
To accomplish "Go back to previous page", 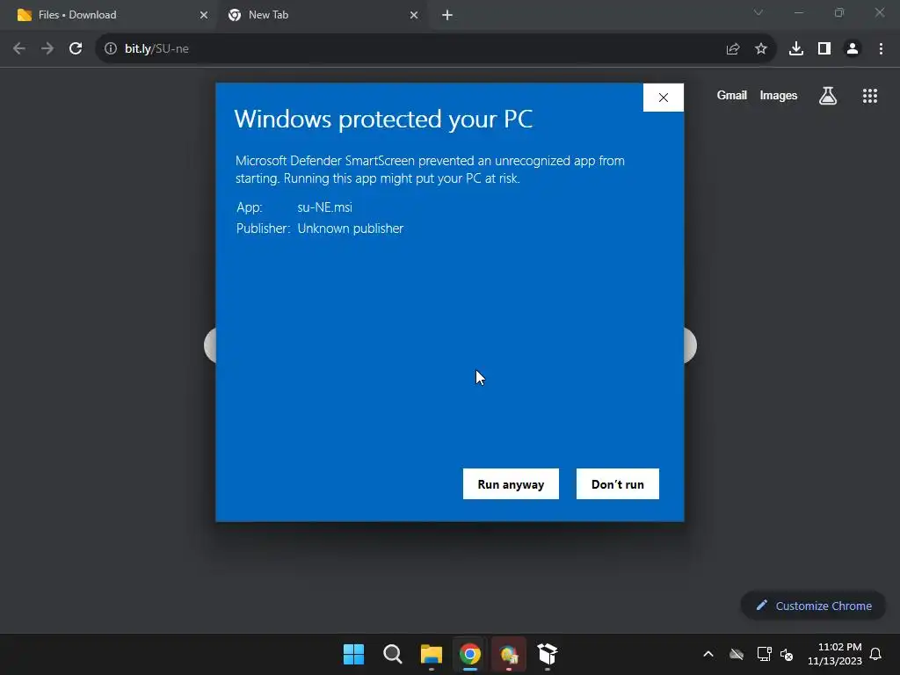I will [19, 49].
